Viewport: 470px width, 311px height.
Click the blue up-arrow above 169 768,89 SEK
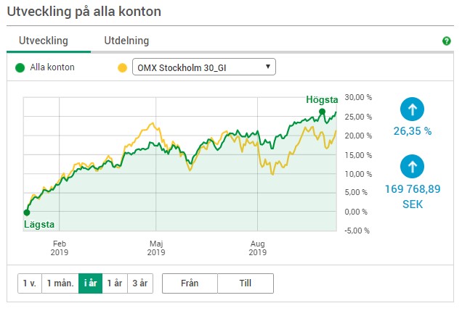[x=412, y=166]
